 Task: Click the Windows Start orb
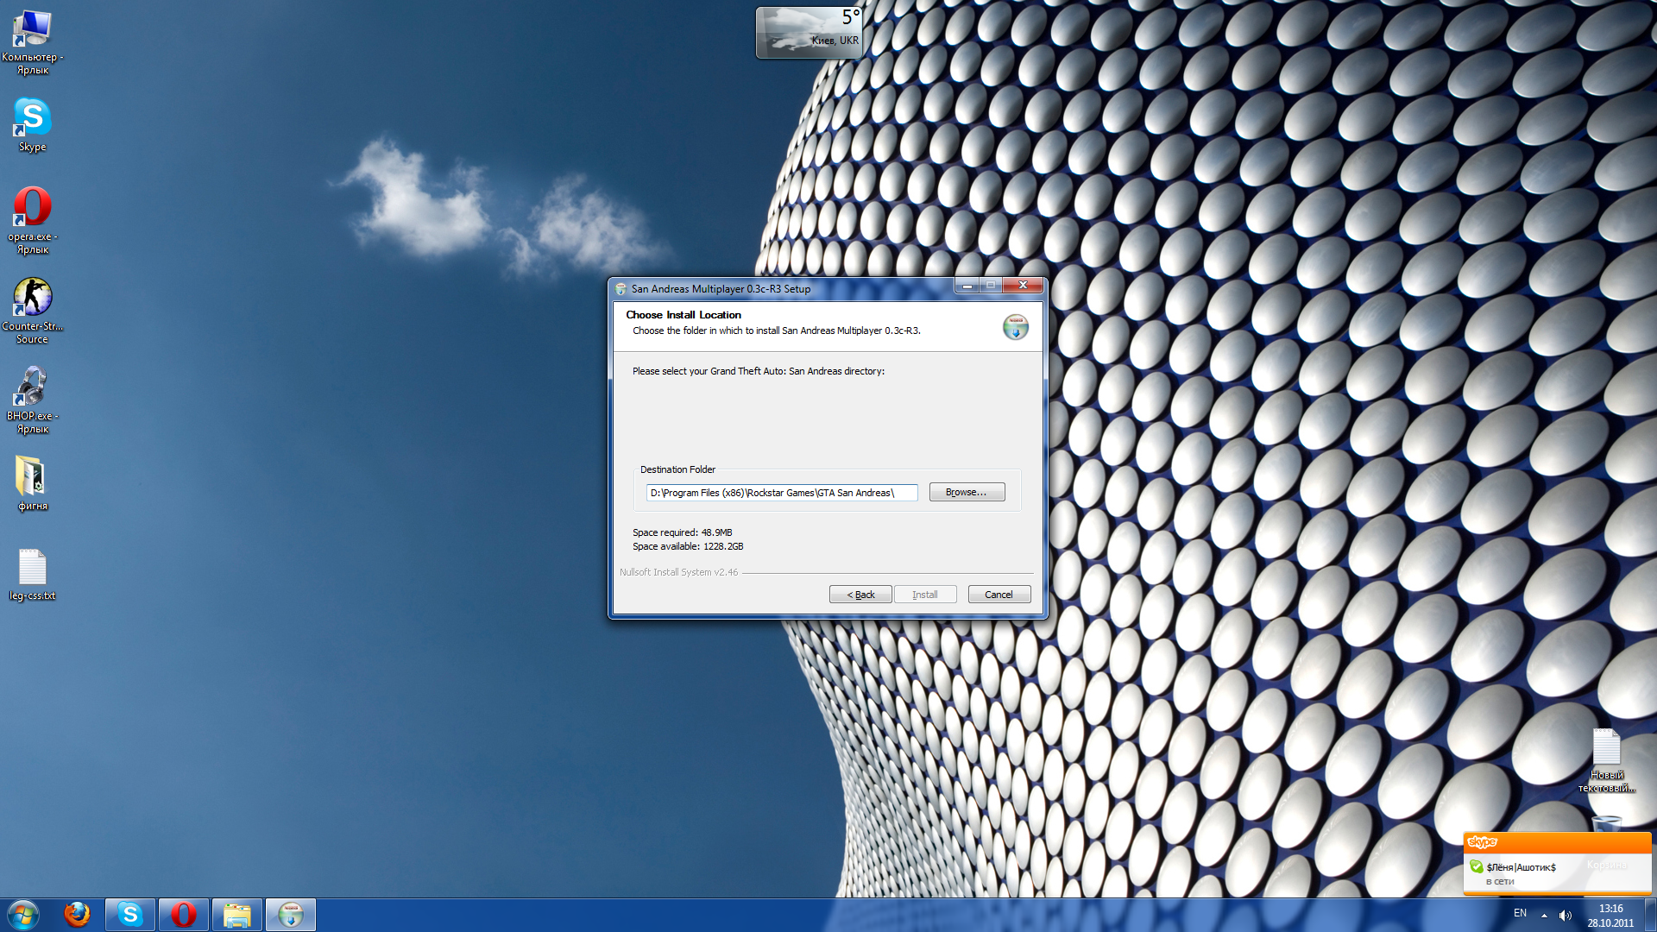[x=23, y=914]
